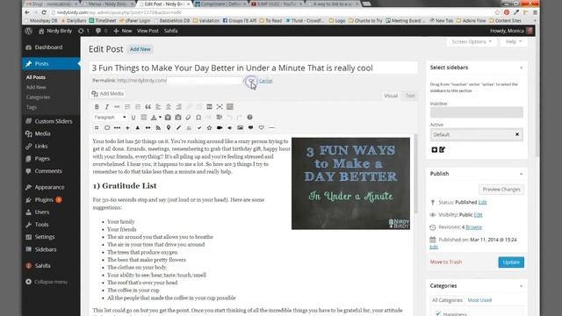Viewport: 562px width, 316px height.
Task: Insert the star shortcode icon
Action: [209, 127]
